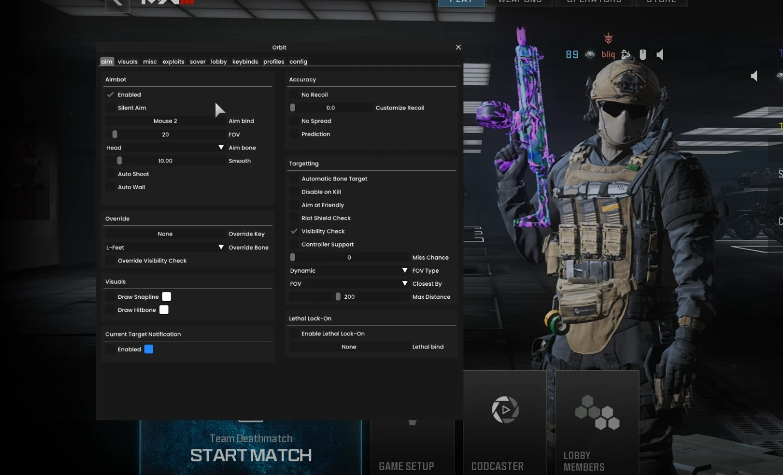The height and width of the screenshot is (475, 783).
Task: Toggle the Aim at Friendly checkbox
Action: [x=294, y=205]
